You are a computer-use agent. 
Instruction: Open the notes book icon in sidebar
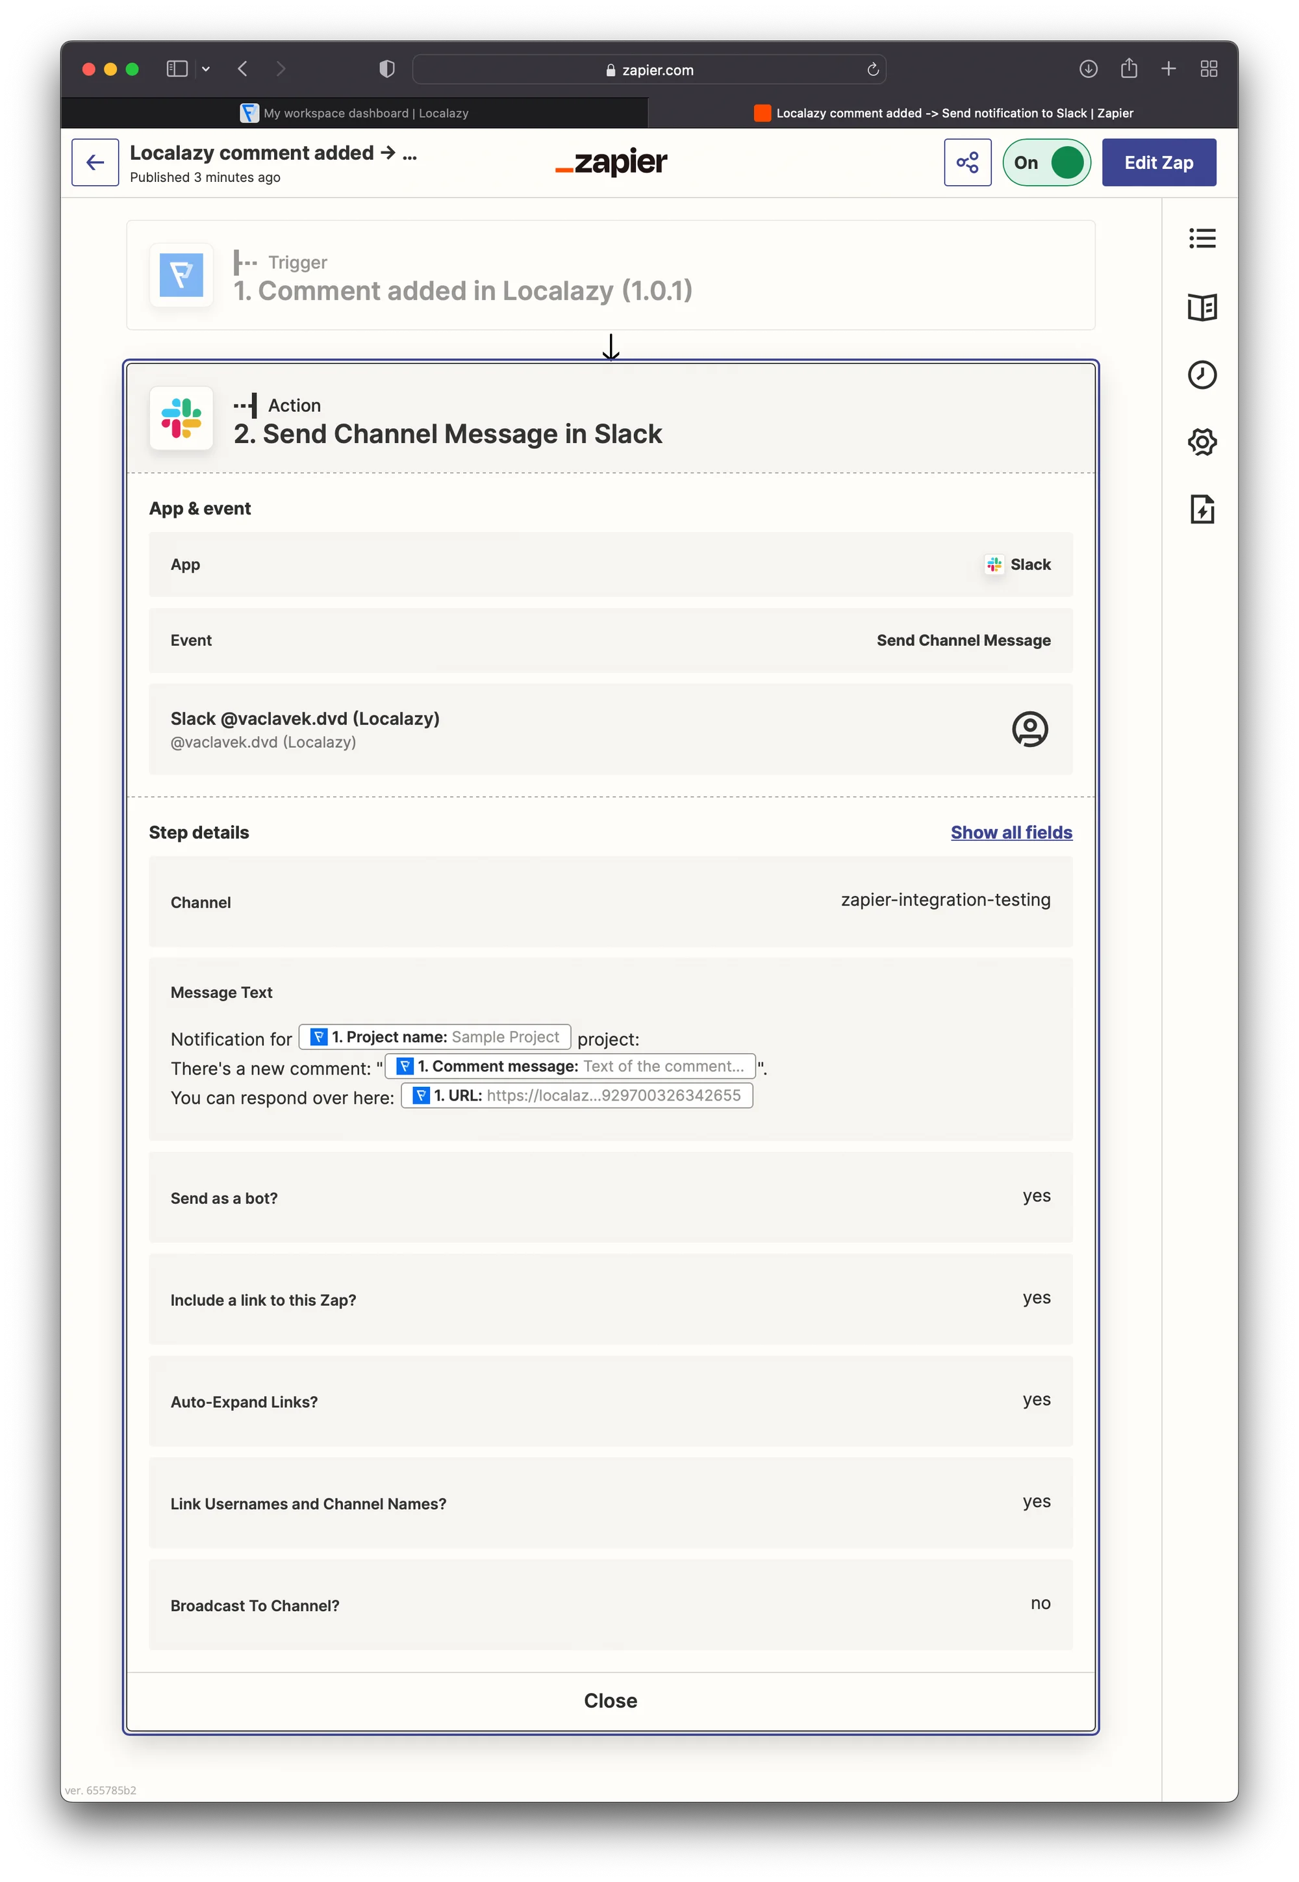1202,307
